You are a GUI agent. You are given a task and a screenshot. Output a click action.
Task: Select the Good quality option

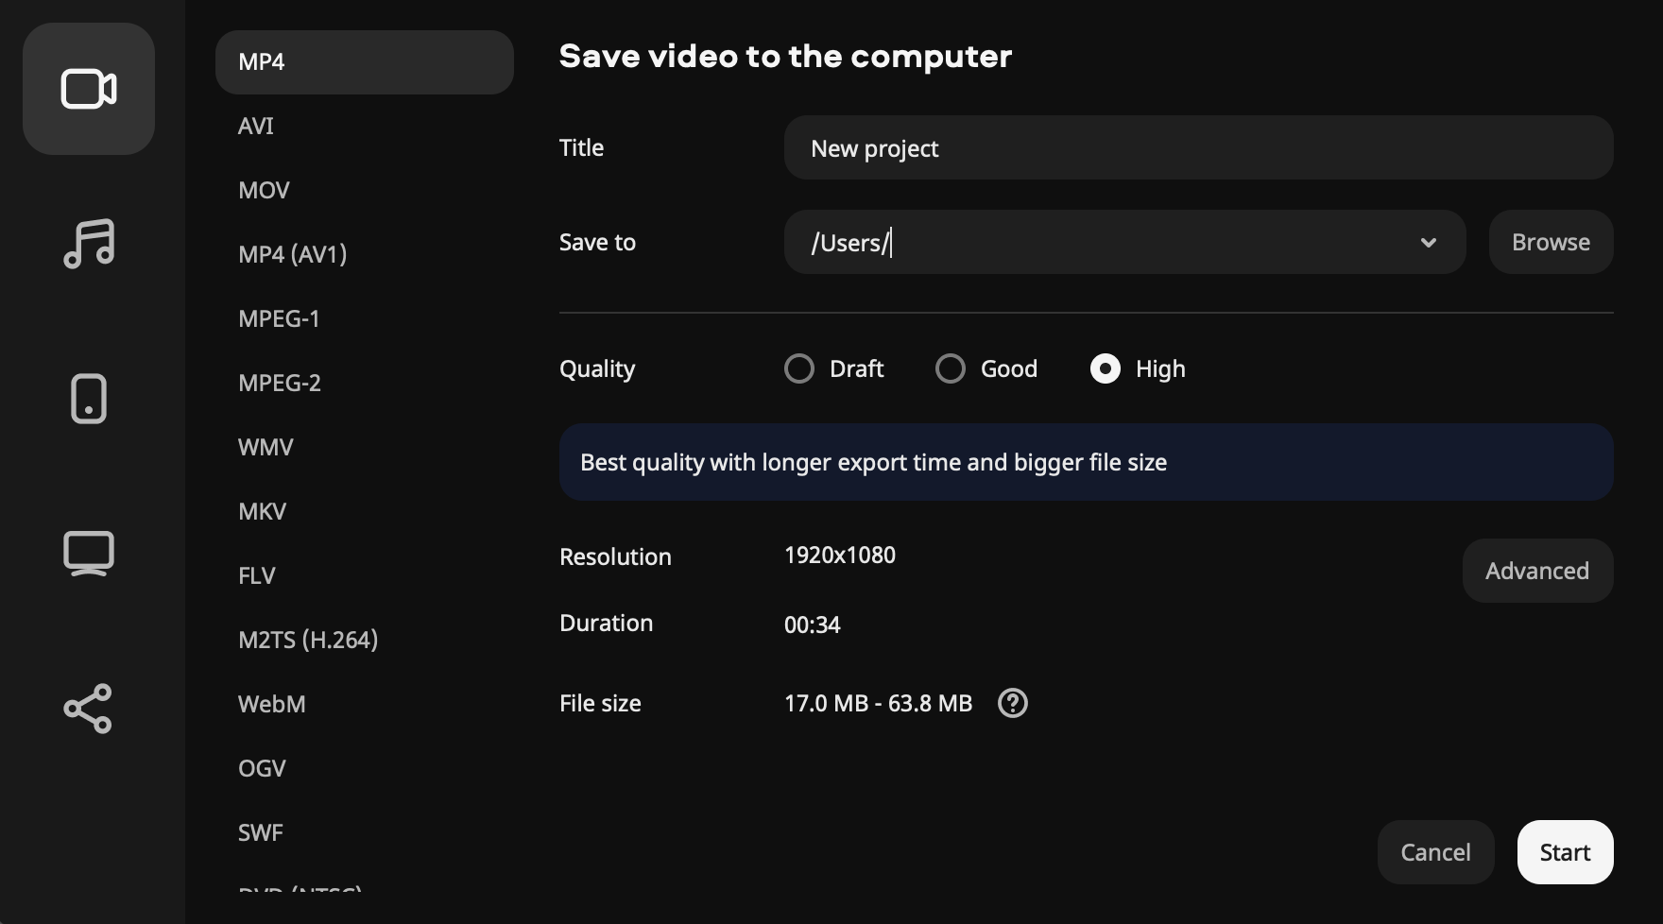click(986, 368)
